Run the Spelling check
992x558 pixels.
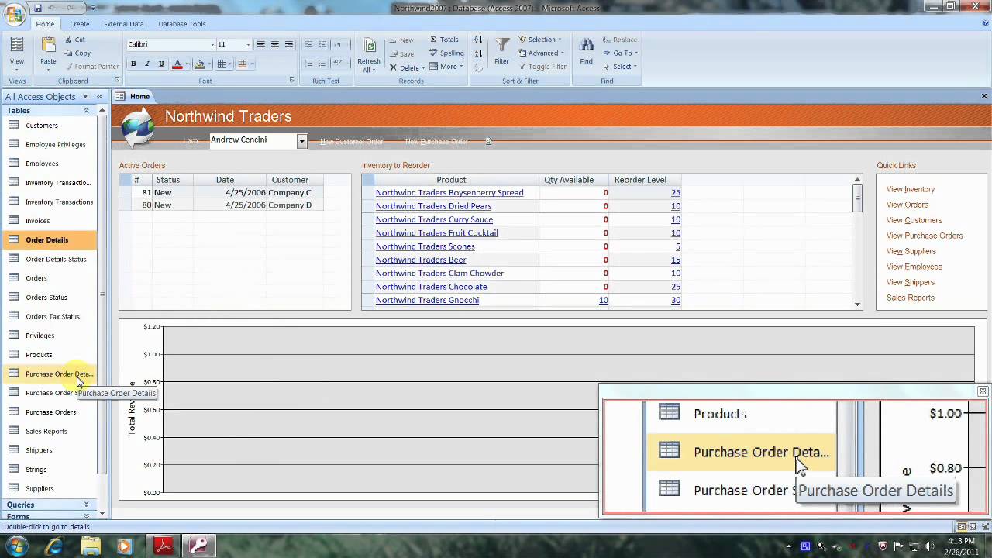(446, 53)
